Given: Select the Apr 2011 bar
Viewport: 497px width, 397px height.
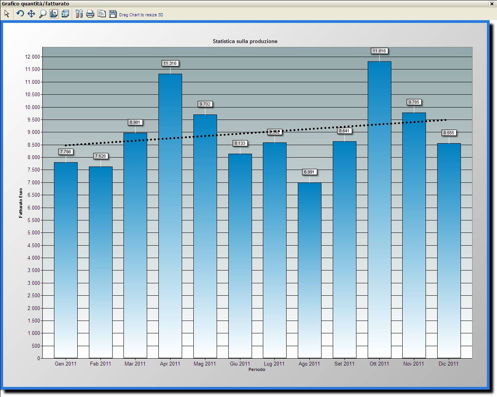Looking at the screenshot, I should (x=170, y=216).
